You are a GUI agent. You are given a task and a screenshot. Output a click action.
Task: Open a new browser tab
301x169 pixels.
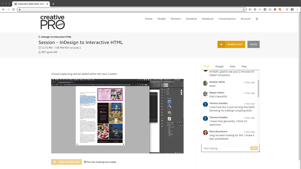53,4
